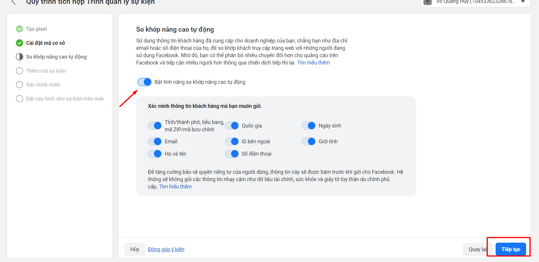The width and height of the screenshot is (539, 262).
Task: Click the Quay lại button
Action: [x=476, y=249]
